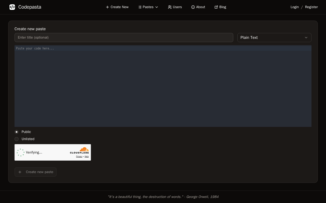
Task: Open Create New in the navigation bar
Action: 117,7
